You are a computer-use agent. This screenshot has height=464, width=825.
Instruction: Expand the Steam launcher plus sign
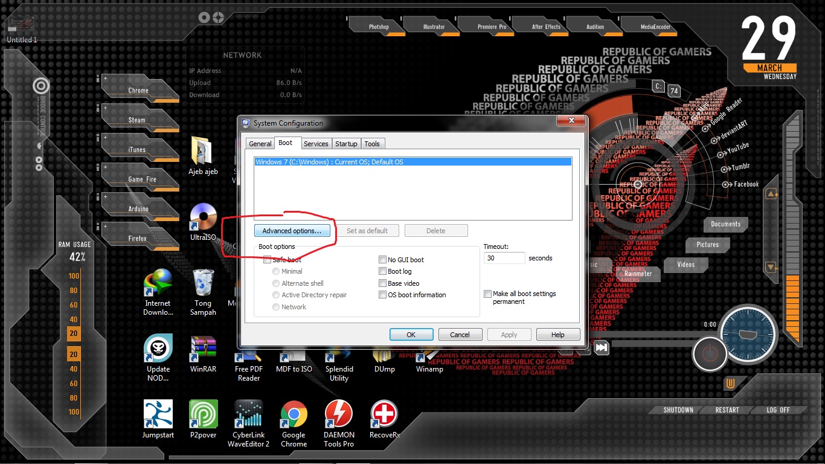105,108
